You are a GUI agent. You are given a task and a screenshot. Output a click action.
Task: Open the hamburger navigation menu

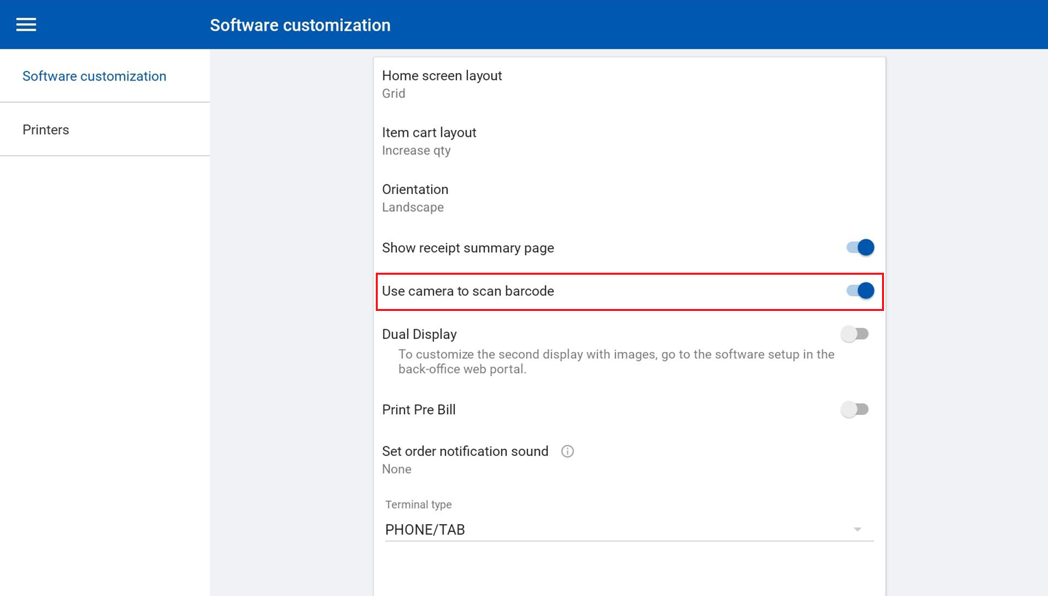point(26,25)
